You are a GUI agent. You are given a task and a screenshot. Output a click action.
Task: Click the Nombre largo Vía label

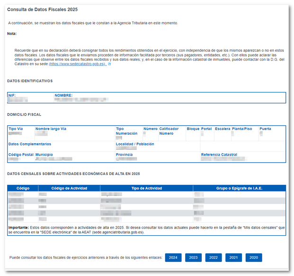[51, 129]
